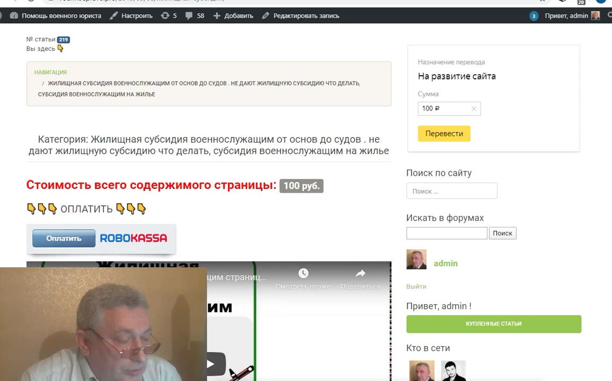Screen dimensions: 612x381
Task: Click the Настроить brush icon
Action: (113, 15)
